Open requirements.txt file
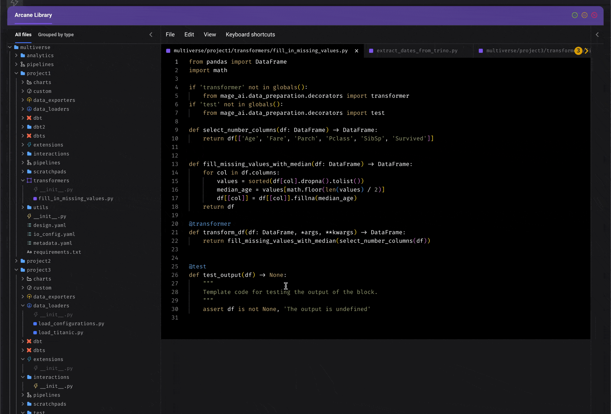Image resolution: width=611 pixels, height=414 pixels. coord(57,252)
